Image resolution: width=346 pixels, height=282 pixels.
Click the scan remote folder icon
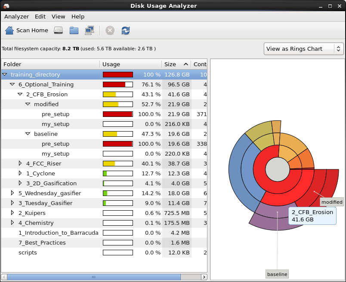click(90, 31)
